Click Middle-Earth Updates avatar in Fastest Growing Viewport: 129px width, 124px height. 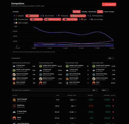pos(14,70)
